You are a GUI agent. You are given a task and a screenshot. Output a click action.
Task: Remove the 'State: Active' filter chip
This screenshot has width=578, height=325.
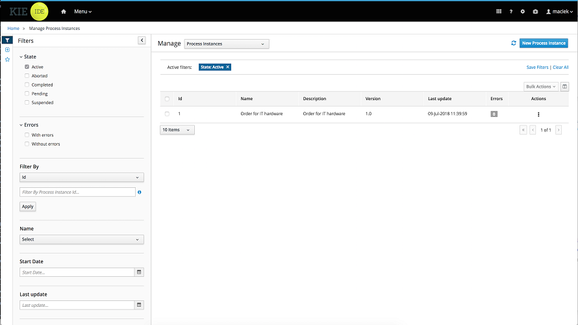227,67
